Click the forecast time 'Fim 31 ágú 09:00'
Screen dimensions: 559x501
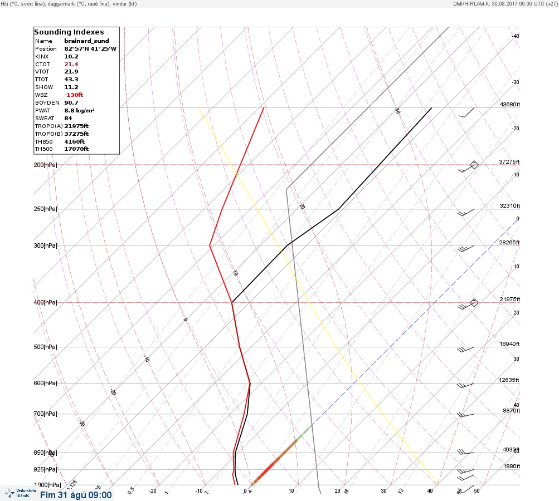pyautogui.click(x=76, y=495)
